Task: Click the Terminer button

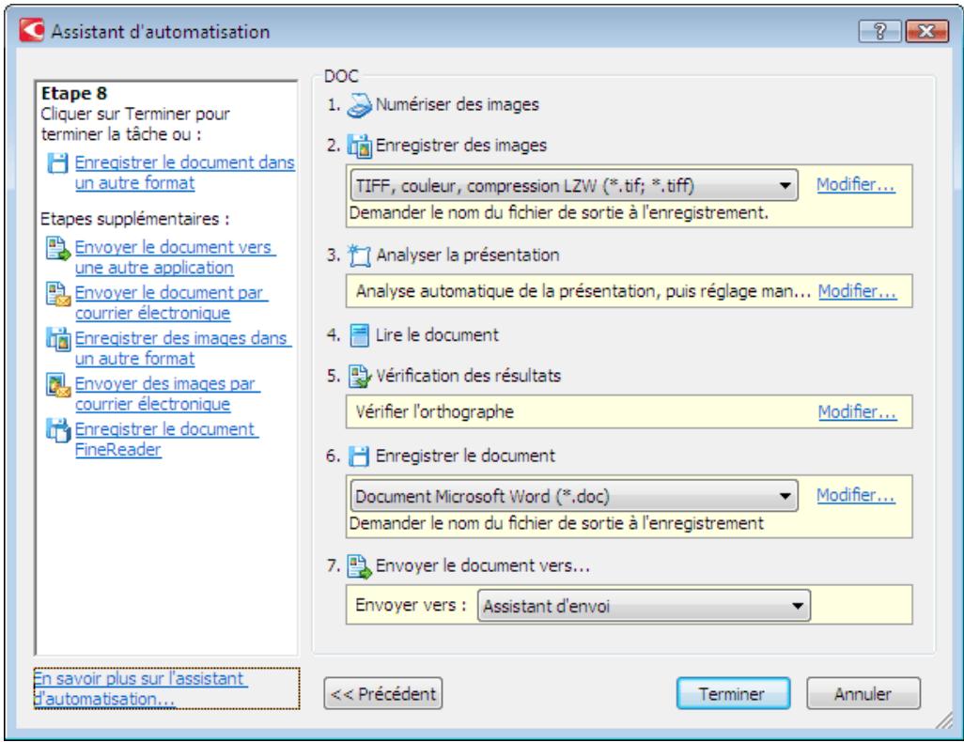Action: pyautogui.click(x=733, y=693)
